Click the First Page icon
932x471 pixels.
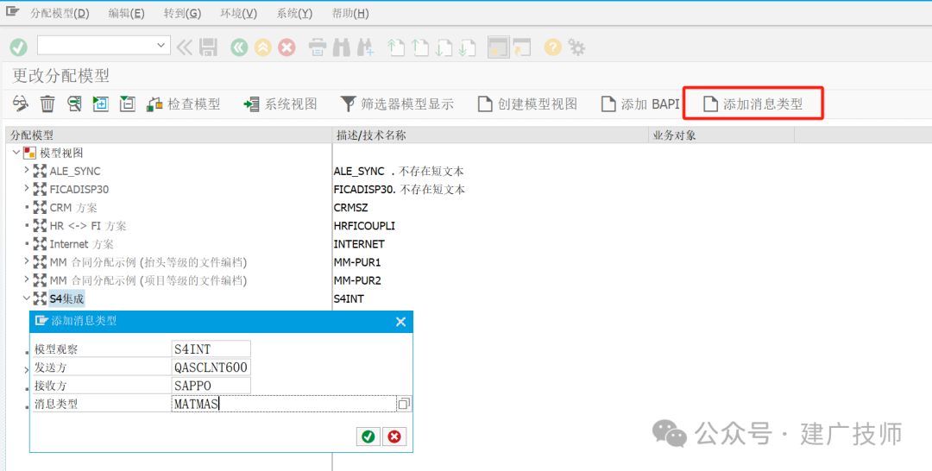(x=396, y=47)
